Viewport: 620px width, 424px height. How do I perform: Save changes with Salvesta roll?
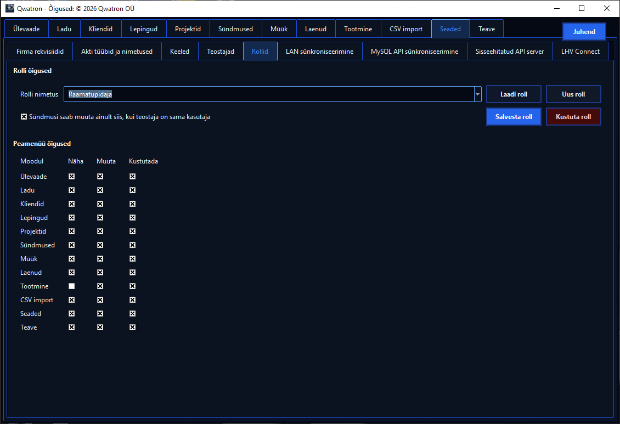(x=514, y=117)
